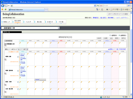Click the red Stop loading icon
Viewport: 133px width, 99px height.
101,6
